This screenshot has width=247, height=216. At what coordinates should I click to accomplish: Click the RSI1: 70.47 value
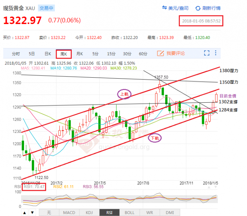click(x=34, y=187)
